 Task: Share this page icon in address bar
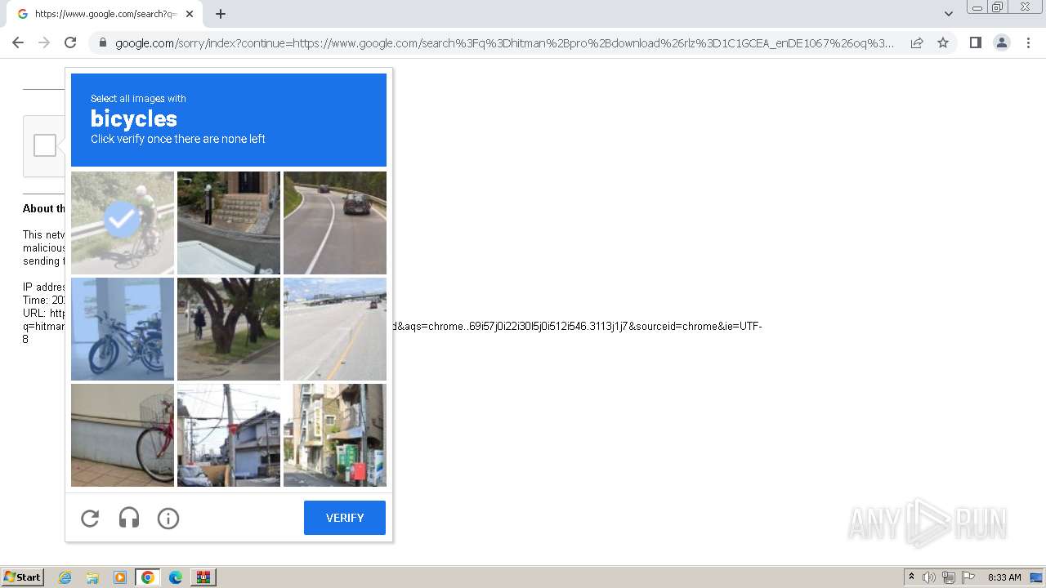coord(917,42)
